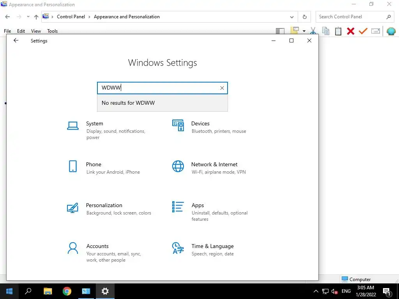This screenshot has width=399, height=299.
Task: Click the orange checkmark Properties icon
Action: pos(363,31)
